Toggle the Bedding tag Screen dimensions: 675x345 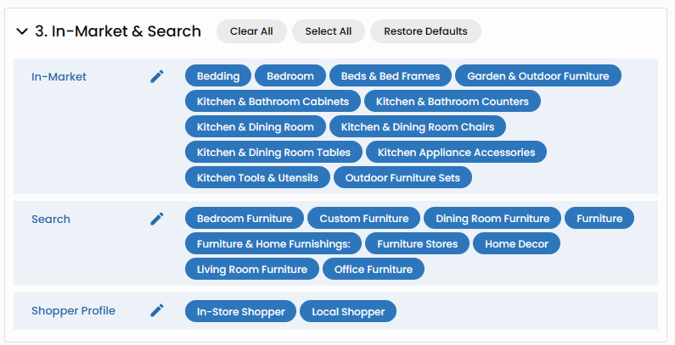[218, 76]
